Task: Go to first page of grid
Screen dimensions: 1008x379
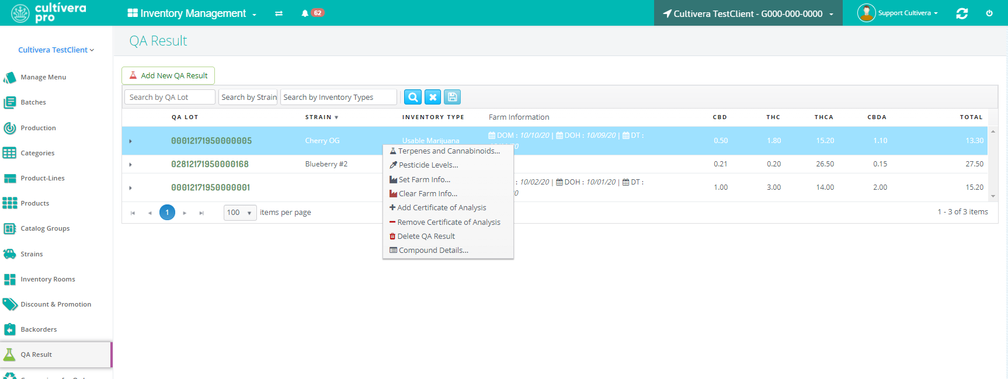Action: [x=133, y=213]
